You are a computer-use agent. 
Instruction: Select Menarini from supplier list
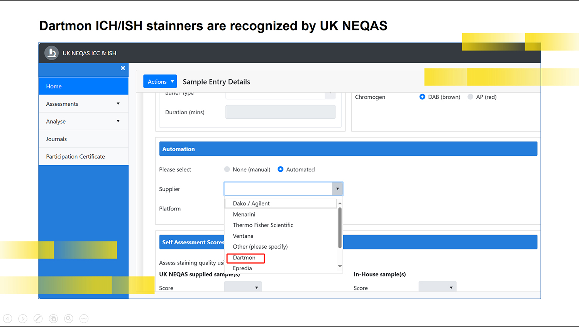click(x=281, y=214)
